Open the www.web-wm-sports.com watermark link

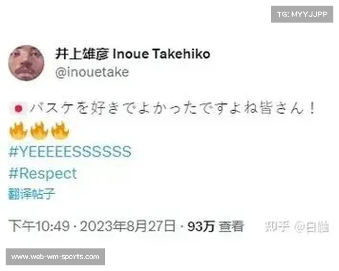(x=55, y=257)
